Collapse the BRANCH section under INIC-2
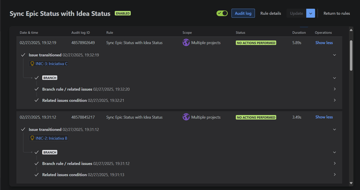 (334, 152)
